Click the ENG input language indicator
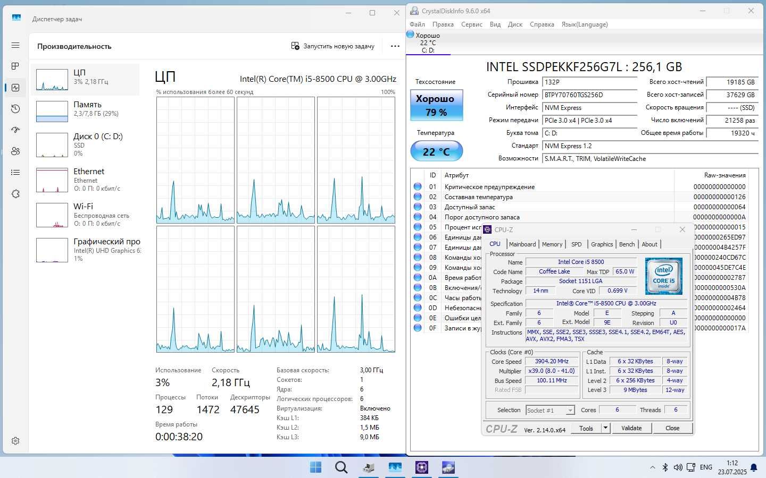Viewport: 766px width, 478px height. click(x=706, y=467)
